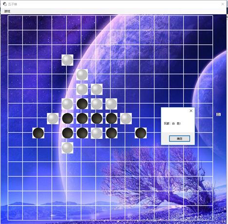Click the board's bottom-right corner intersection
The width and height of the screenshot is (228, 224).
click(212, 220)
